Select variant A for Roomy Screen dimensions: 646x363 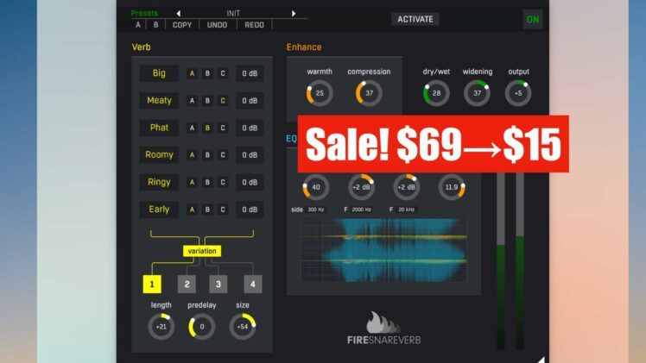[192, 155]
